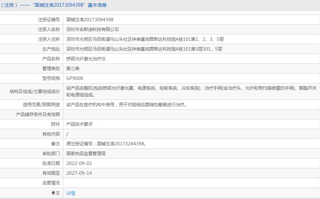Select the production address ending 第3层301、5层
The height and width of the screenshot is (199, 320).
pos(144,49)
